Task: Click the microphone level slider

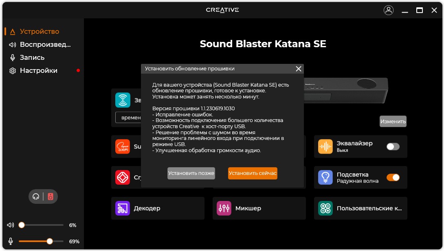Action: [x=41, y=241]
